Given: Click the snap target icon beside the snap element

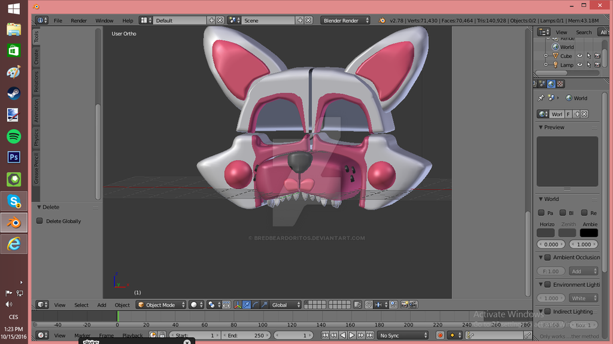Looking at the screenshot, I should (394, 305).
